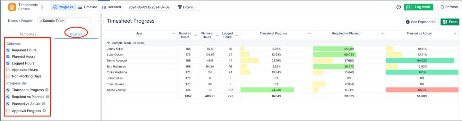Enable the Approved Hours checkbox
Image resolution: width=462 pixels, height=121 pixels.
tap(8, 70)
